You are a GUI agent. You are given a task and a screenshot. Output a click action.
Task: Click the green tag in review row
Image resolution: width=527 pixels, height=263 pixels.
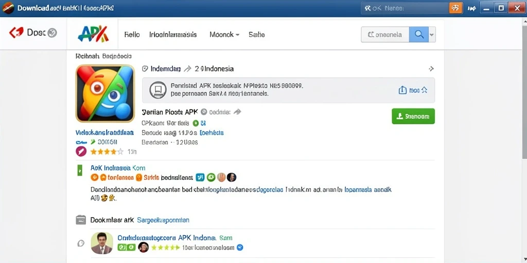[127, 248]
